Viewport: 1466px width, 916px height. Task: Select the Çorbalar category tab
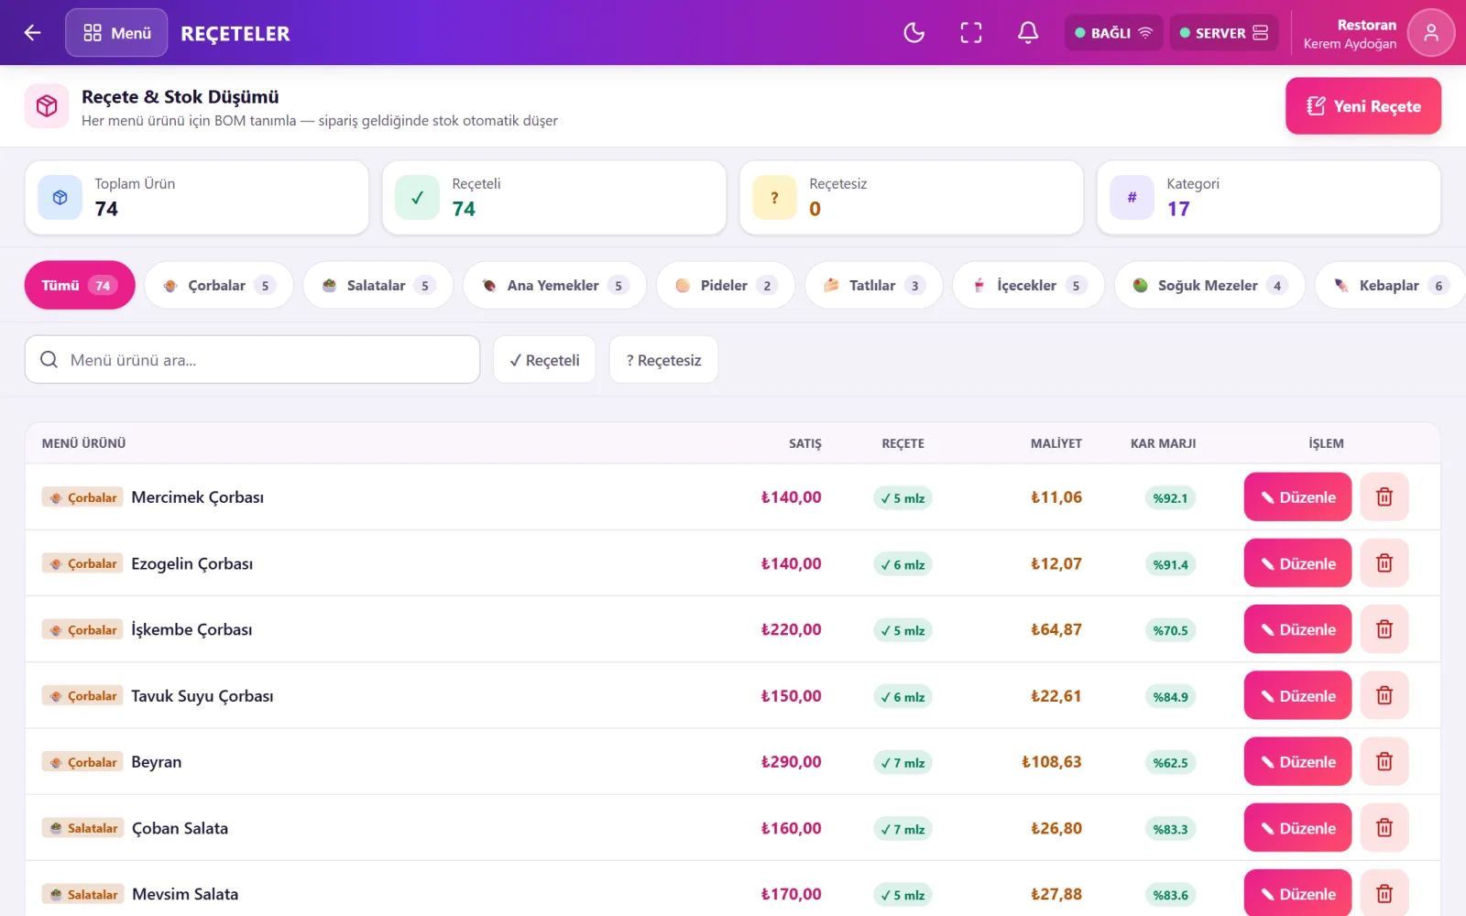pos(219,285)
